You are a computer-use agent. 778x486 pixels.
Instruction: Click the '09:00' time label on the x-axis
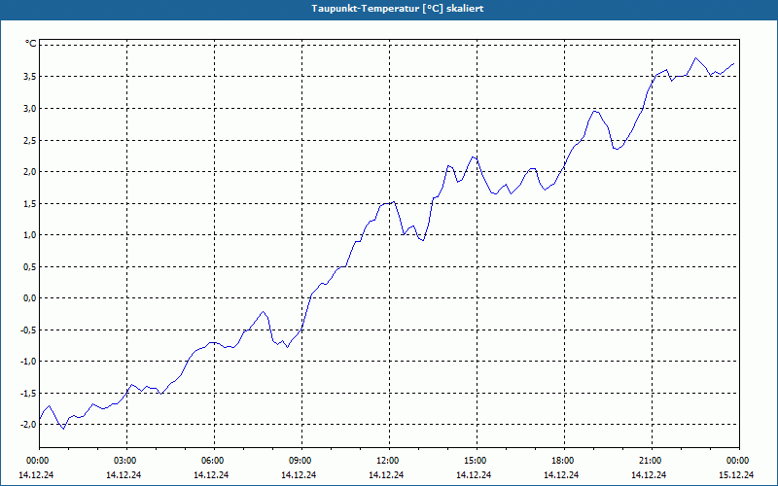[x=302, y=461]
